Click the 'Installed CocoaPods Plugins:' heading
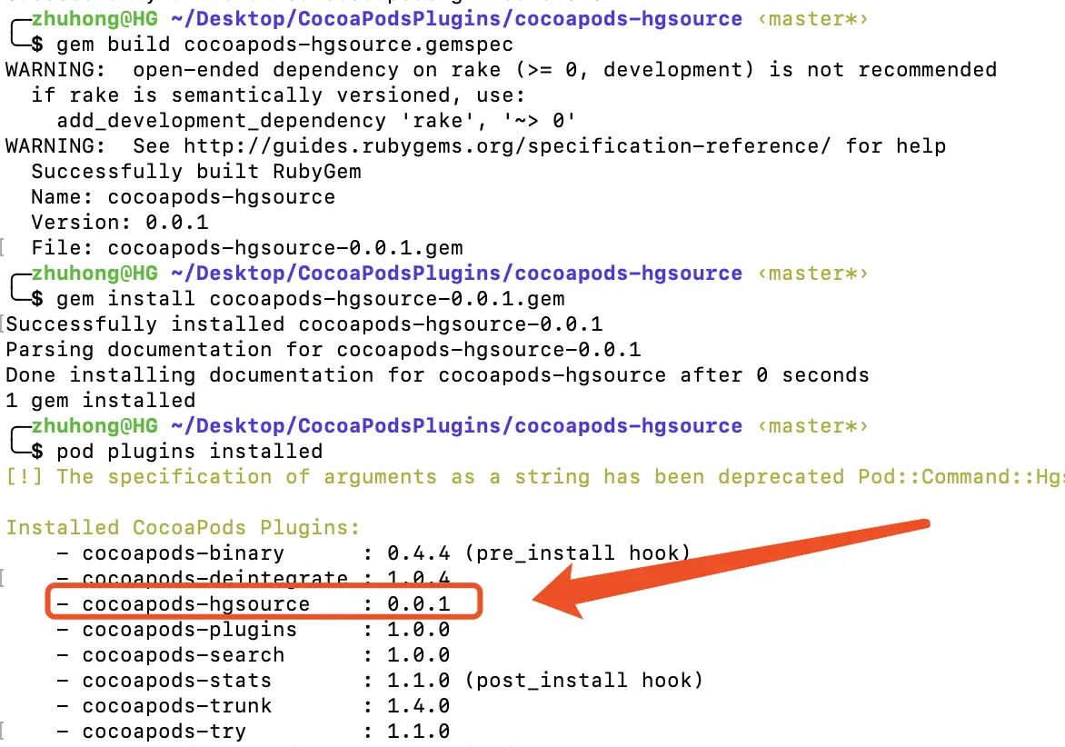Image resolution: width=1065 pixels, height=747 pixels. pyautogui.click(x=183, y=528)
